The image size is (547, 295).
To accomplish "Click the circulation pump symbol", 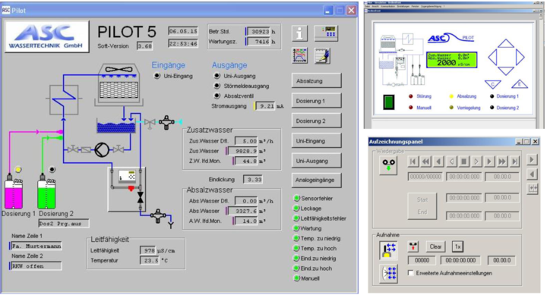I will 102,149.
